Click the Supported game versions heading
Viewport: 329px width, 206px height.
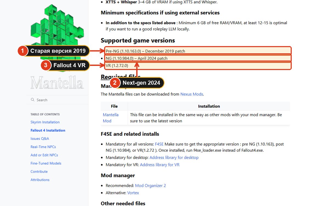click(138, 40)
